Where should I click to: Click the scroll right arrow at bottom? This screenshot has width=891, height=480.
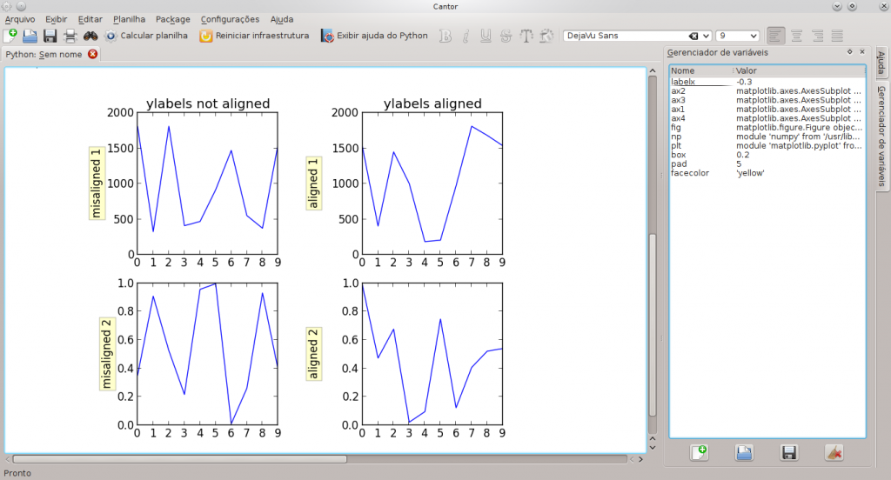[x=641, y=459]
